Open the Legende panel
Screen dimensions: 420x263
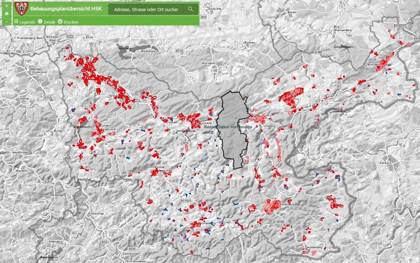(27, 22)
